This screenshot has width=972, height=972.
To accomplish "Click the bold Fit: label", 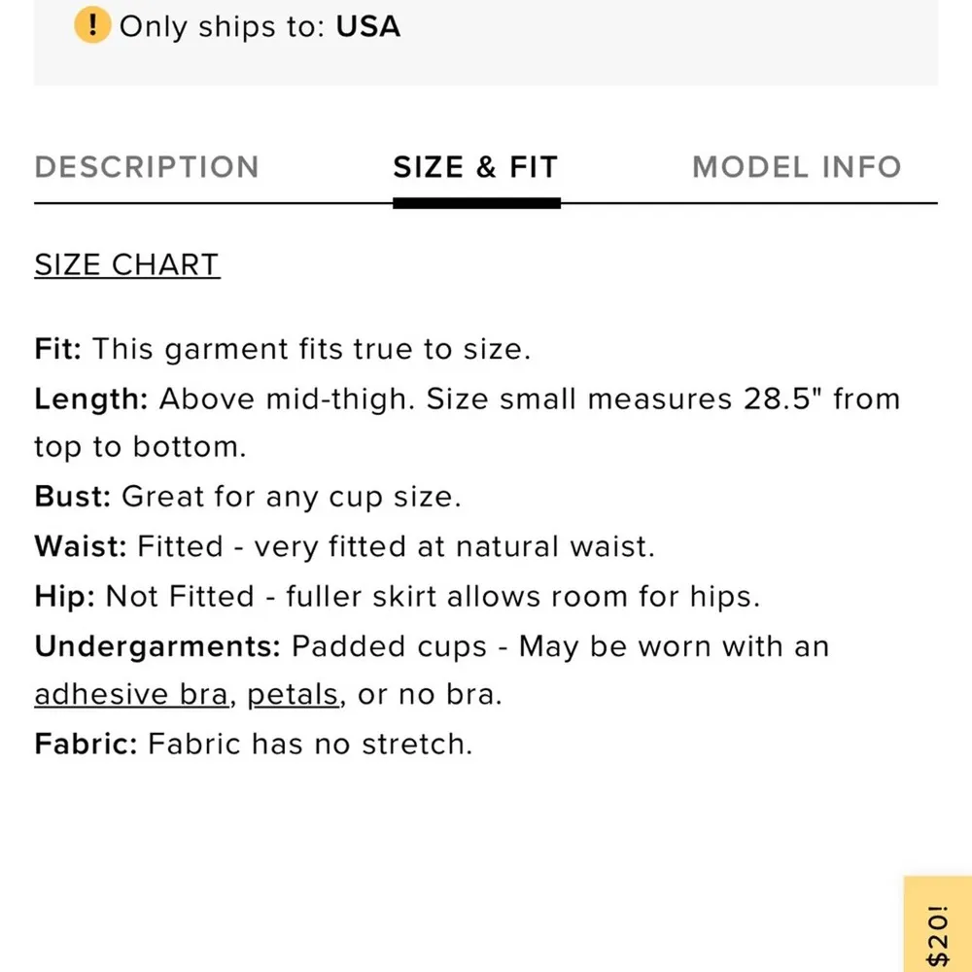I will pyautogui.click(x=58, y=349).
